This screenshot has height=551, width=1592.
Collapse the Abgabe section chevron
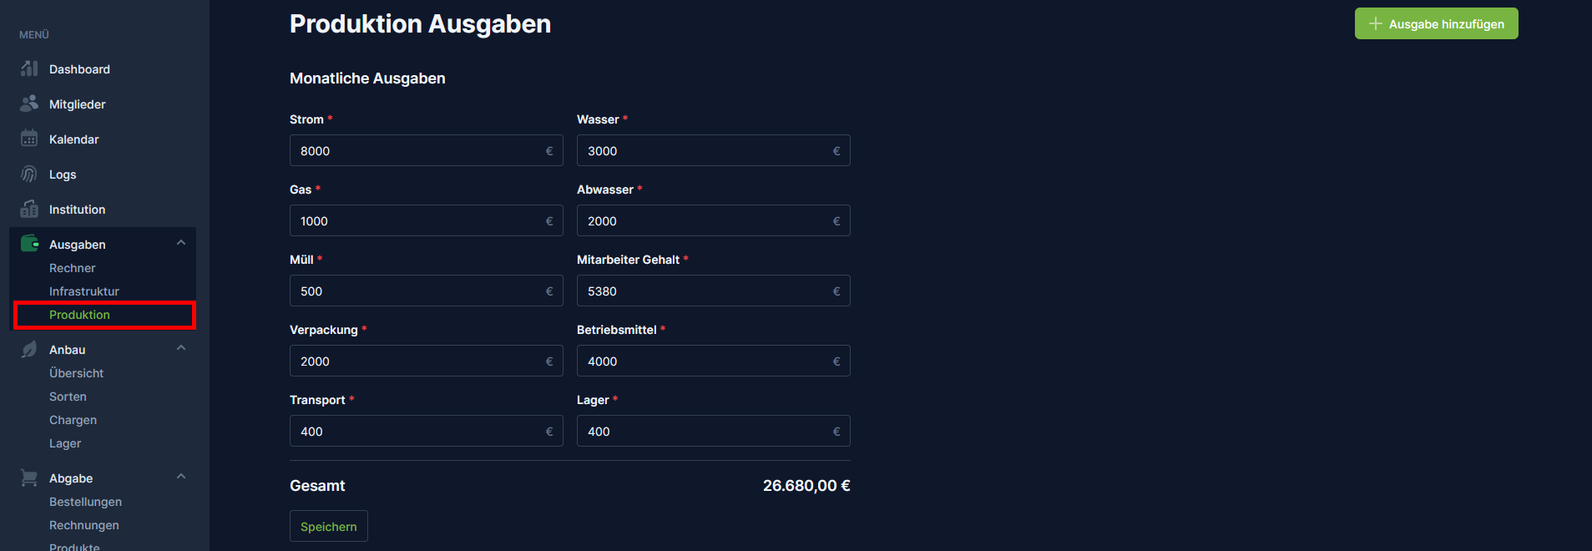(181, 477)
